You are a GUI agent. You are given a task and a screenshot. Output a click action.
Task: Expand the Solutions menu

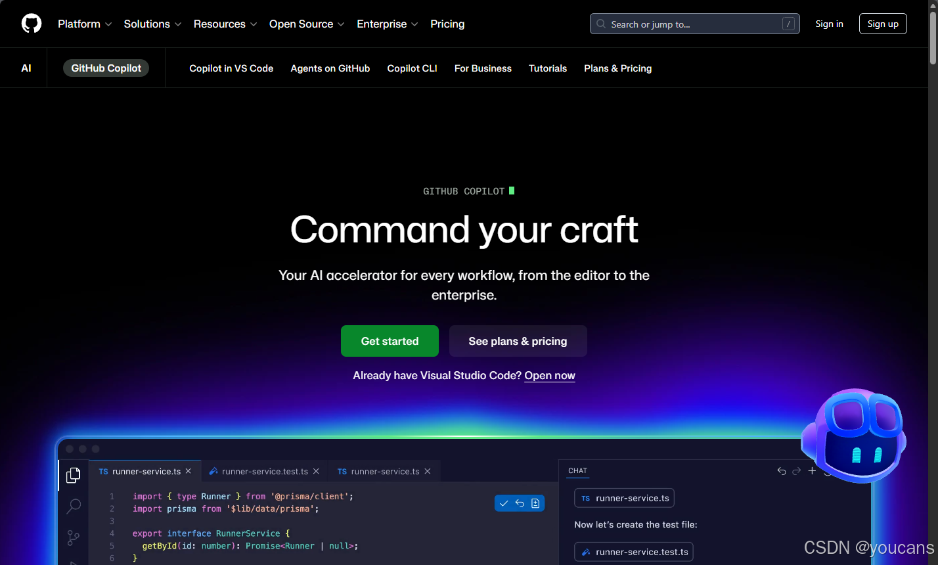[152, 24]
